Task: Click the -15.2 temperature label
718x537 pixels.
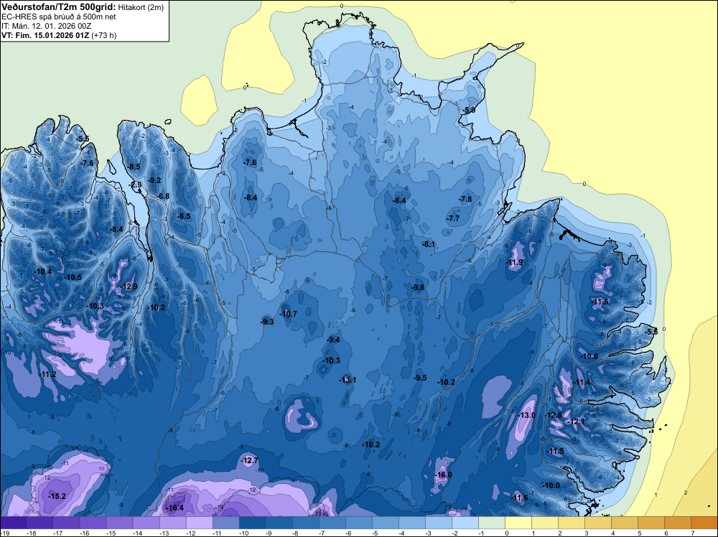Action: point(57,496)
